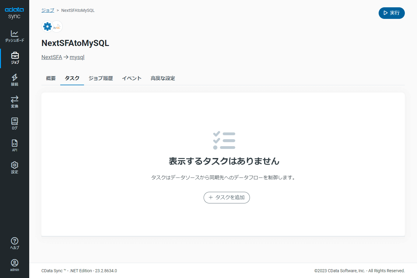Open the mysql destination connection link
This screenshot has height=278, width=417.
coord(77,57)
